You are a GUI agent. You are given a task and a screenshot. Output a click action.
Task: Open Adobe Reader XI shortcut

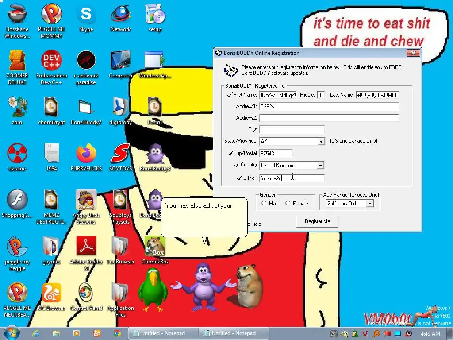(86, 253)
